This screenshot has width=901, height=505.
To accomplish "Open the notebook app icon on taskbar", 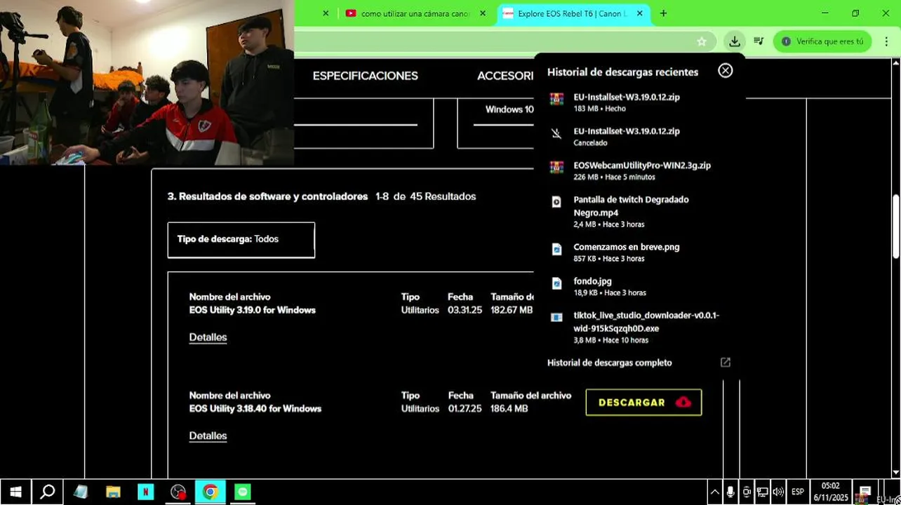I will coord(81,492).
